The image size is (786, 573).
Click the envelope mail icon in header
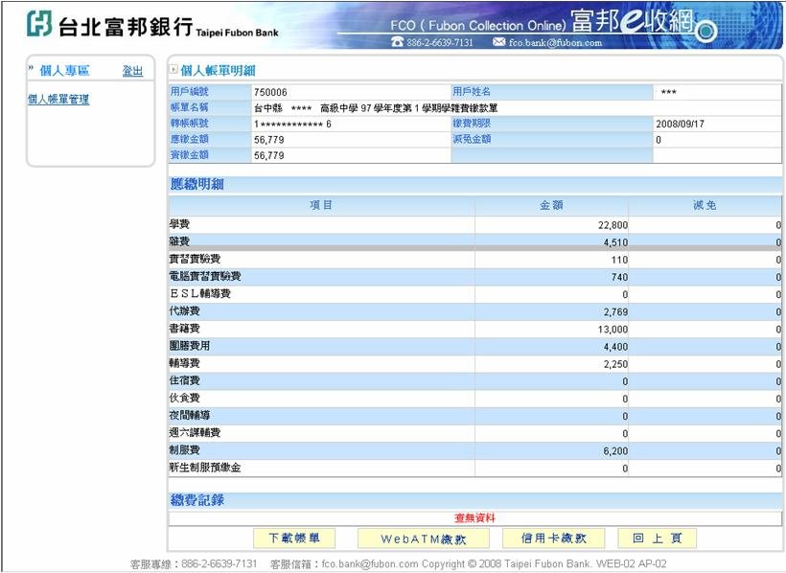(498, 42)
